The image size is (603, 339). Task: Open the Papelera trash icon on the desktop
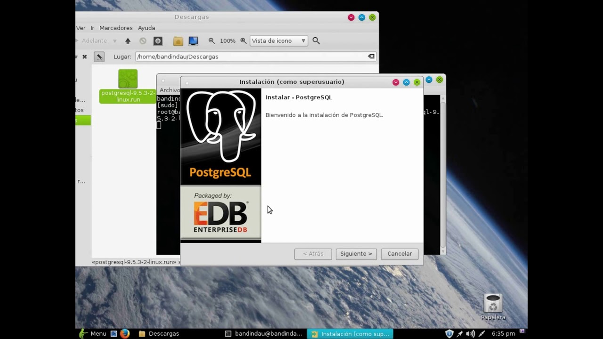[493, 307]
